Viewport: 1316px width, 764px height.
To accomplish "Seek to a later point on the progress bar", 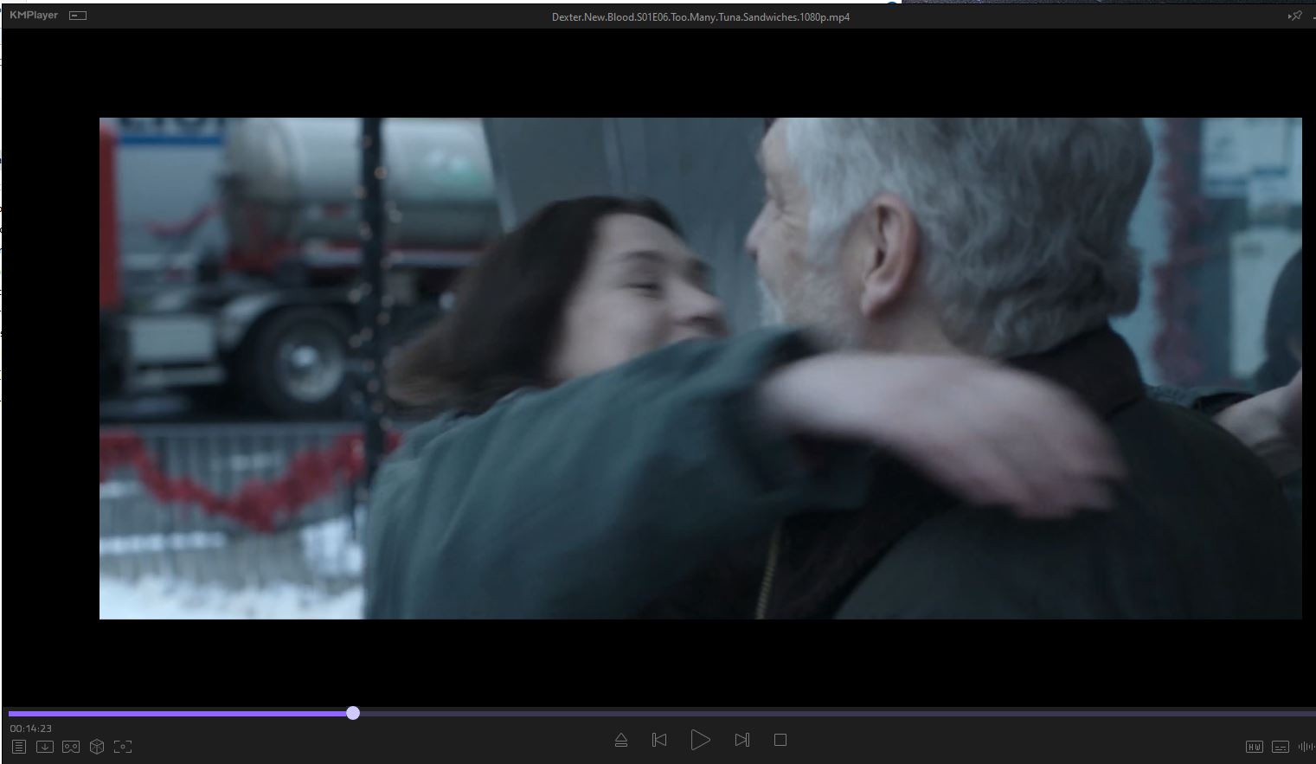I will [779, 714].
